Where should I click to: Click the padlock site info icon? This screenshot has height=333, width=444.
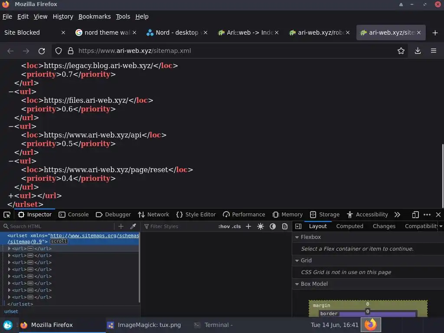click(x=71, y=51)
